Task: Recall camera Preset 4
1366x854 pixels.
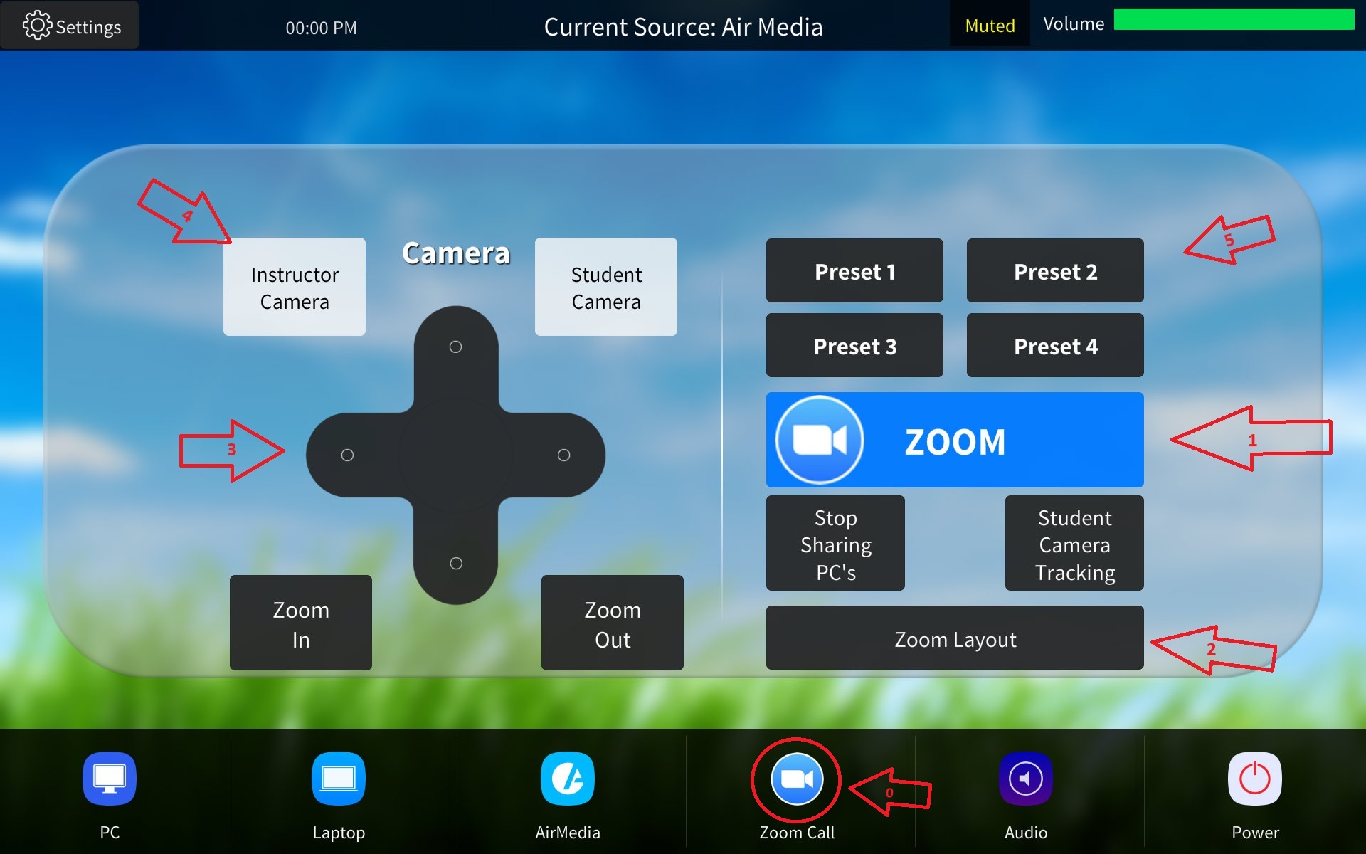Action: (x=1055, y=345)
